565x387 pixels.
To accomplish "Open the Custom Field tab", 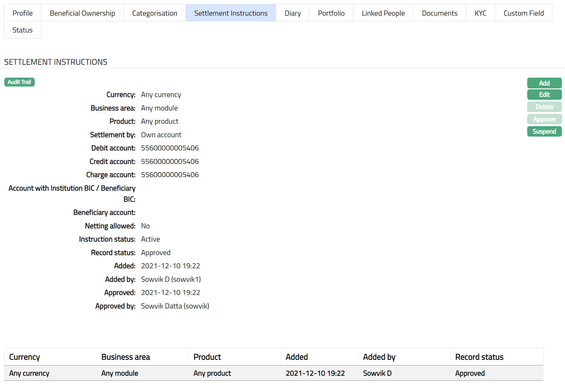I will 524,13.
